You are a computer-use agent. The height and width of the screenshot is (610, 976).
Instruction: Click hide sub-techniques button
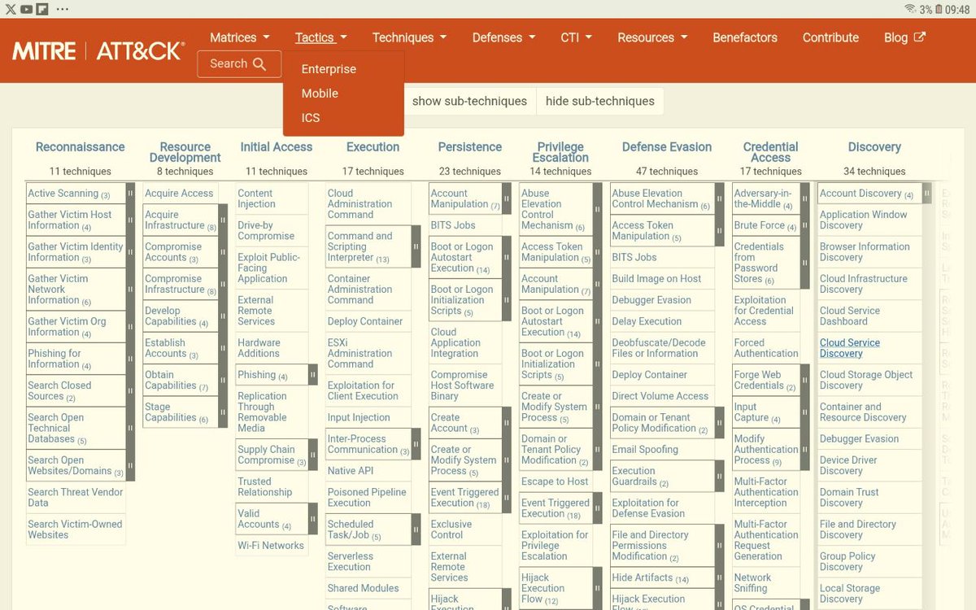(x=600, y=102)
